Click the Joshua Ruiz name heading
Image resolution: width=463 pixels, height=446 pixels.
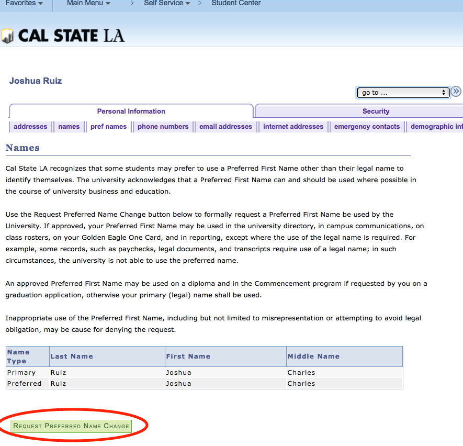35,81
